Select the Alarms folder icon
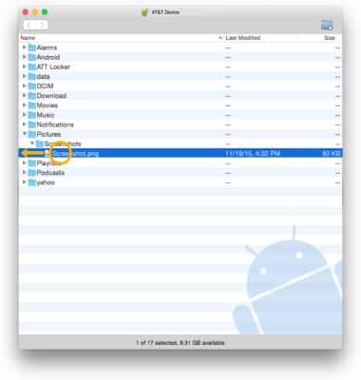This screenshot has height=380, width=361. 32,47
